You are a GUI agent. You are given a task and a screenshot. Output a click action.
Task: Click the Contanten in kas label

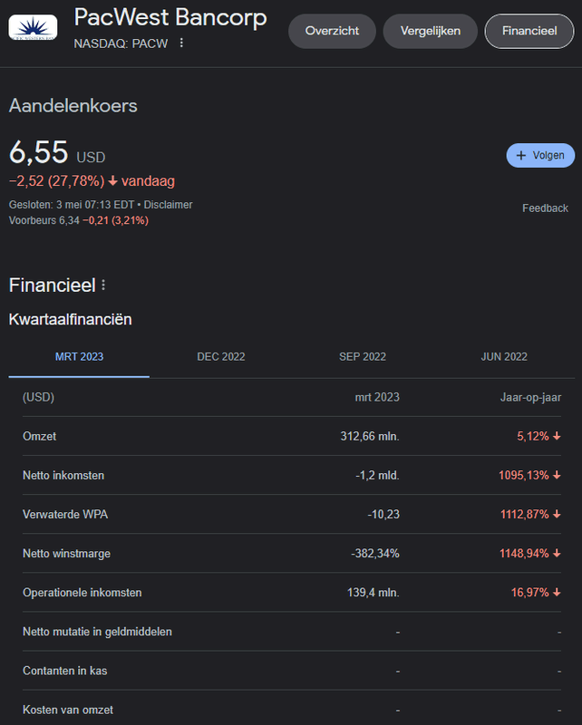point(64,671)
